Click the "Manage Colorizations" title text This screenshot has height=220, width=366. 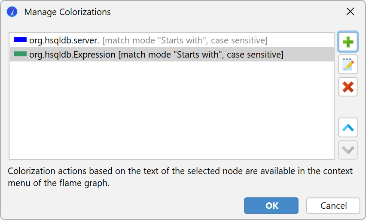click(x=67, y=12)
